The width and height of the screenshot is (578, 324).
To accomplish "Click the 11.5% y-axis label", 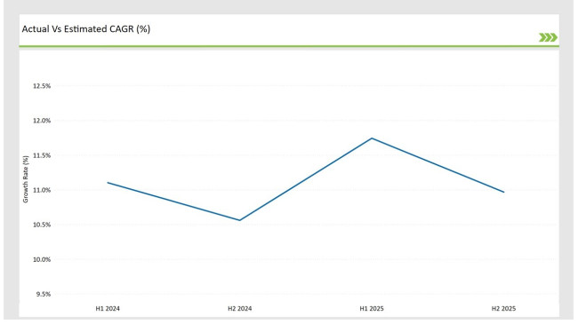I will (42, 155).
